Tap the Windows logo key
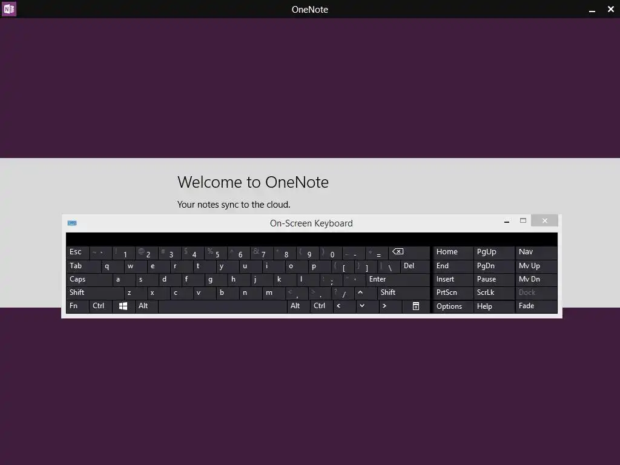 point(124,306)
